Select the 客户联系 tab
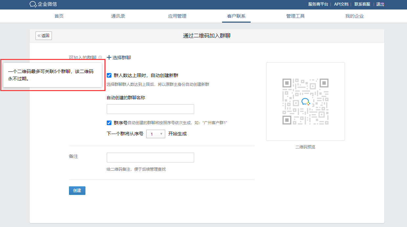The width and height of the screenshot is (407, 227). coord(236,16)
